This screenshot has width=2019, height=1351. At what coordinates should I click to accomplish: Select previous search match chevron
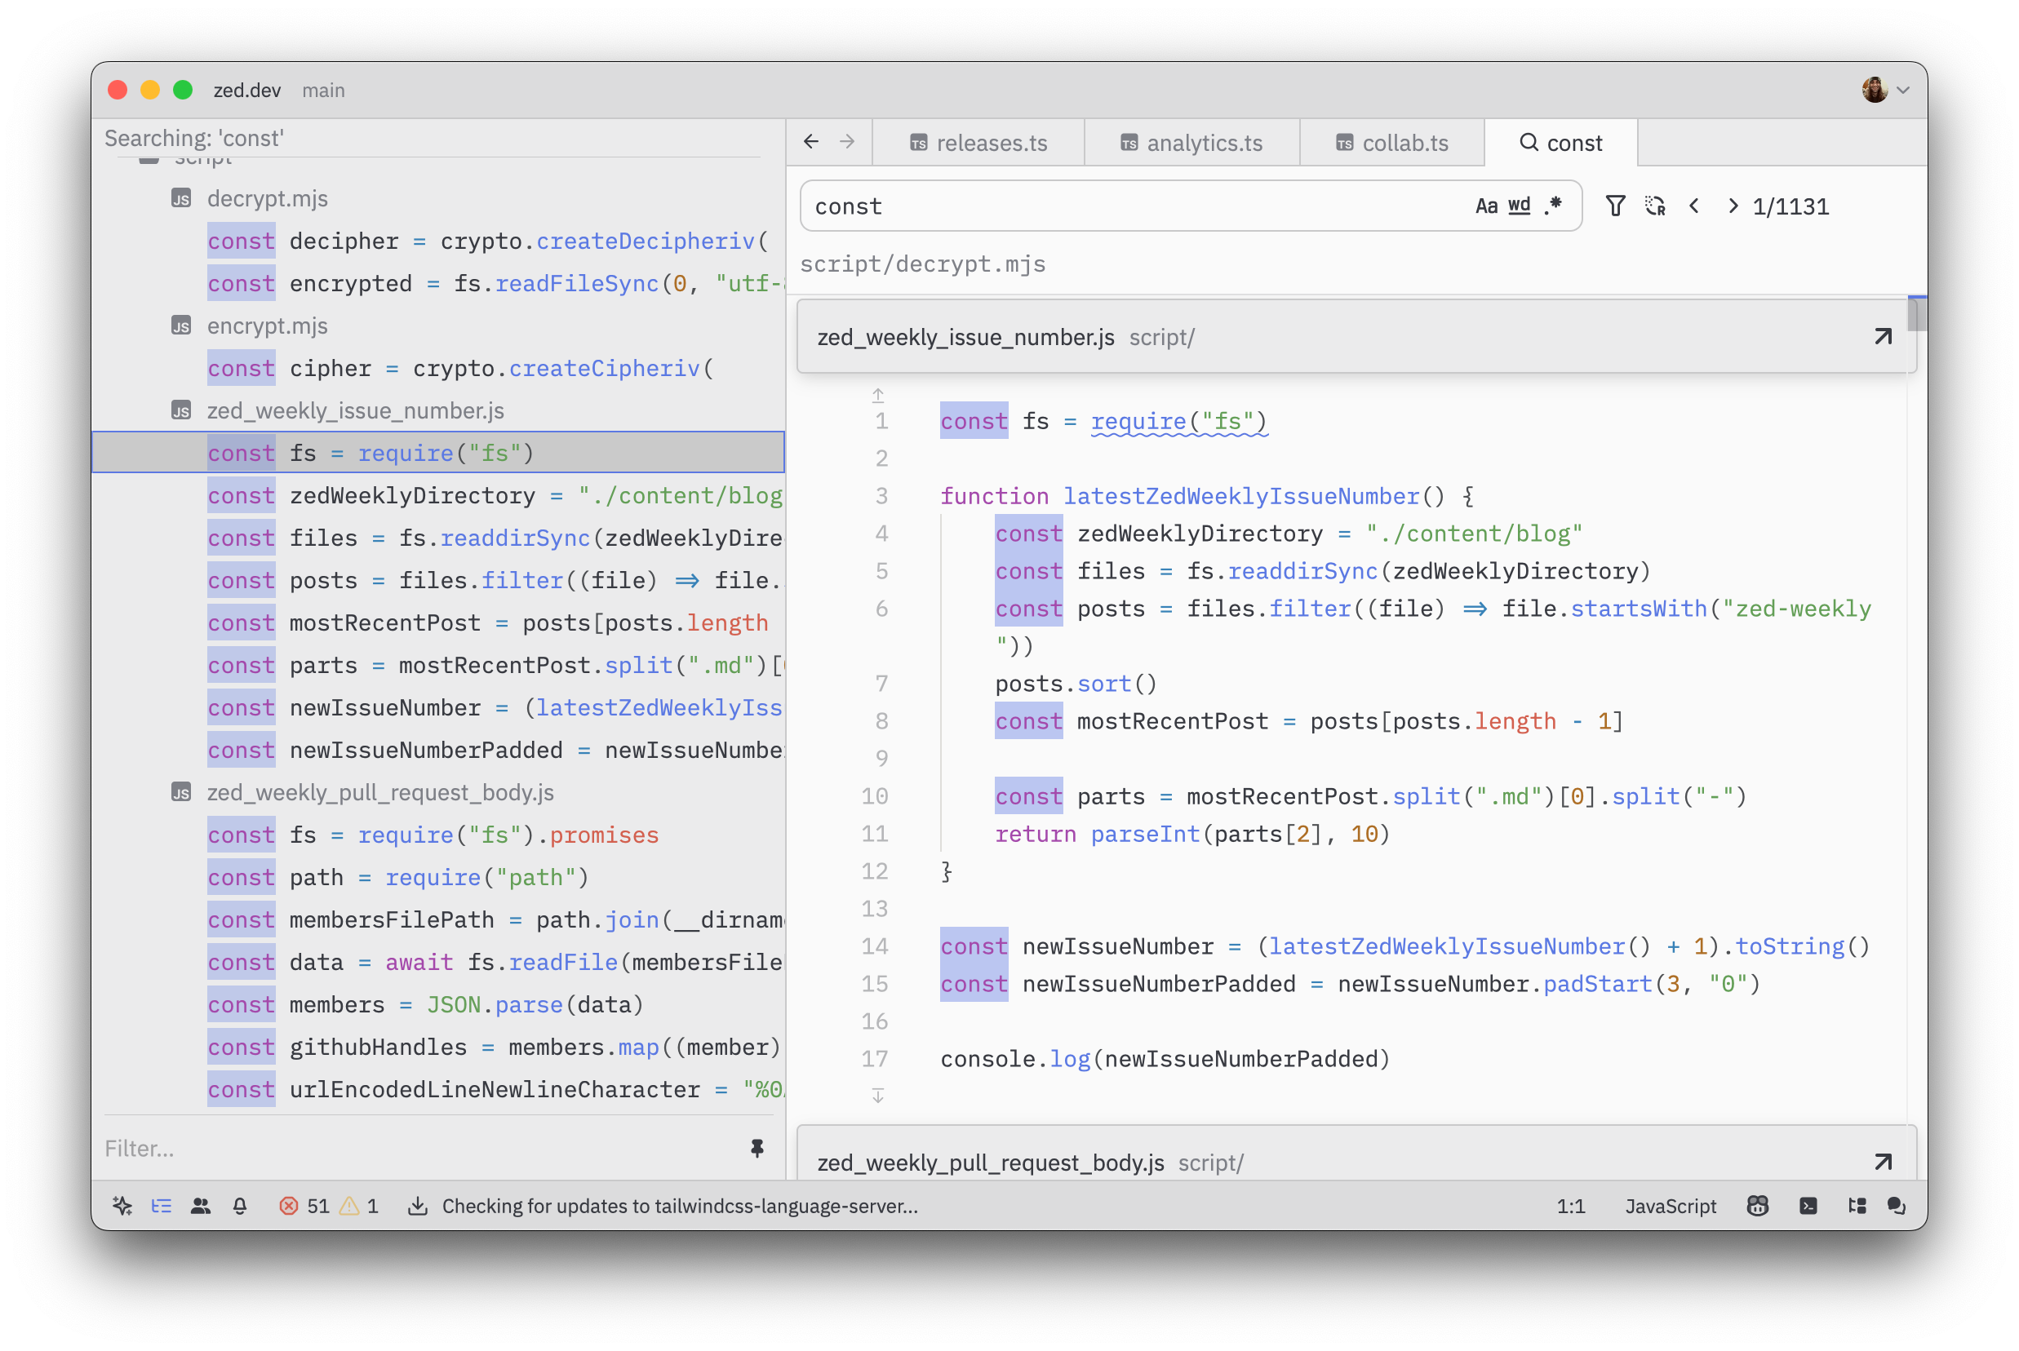[1694, 206]
